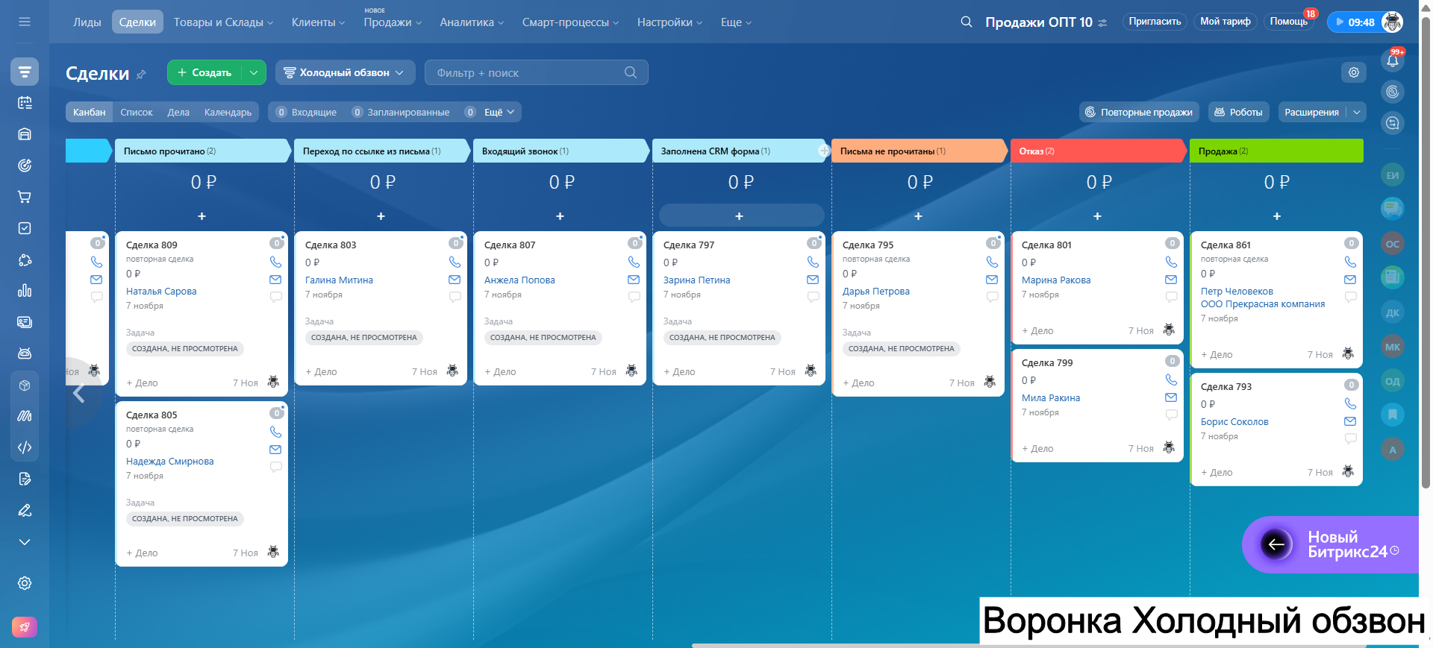This screenshot has width=1433, height=648.
Task: Expand the Настройки menu
Action: 669,22
